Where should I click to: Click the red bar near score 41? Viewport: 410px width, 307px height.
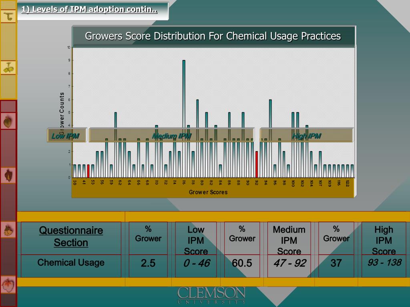click(88, 171)
